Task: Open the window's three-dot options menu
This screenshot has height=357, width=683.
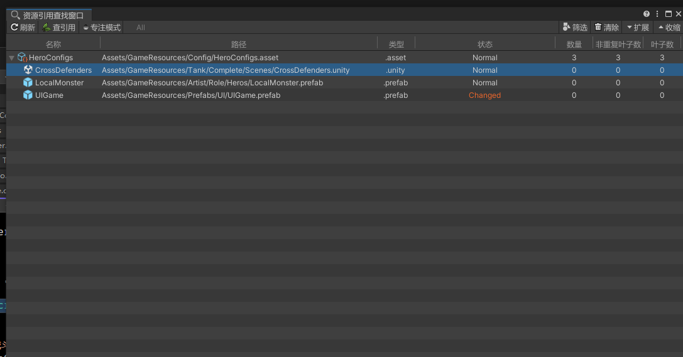Action: [x=657, y=14]
